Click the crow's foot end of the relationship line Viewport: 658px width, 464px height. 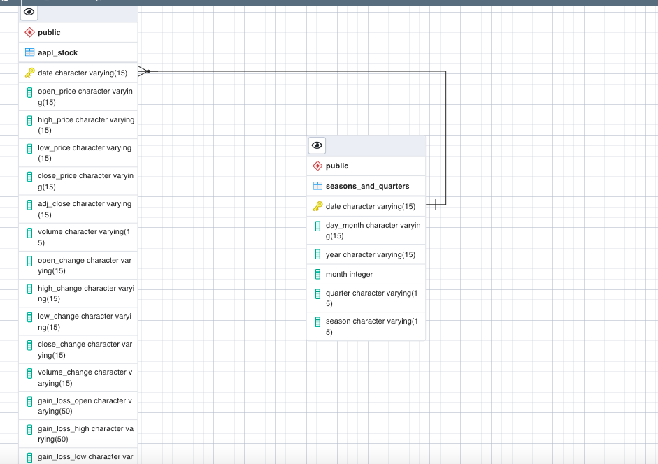144,71
